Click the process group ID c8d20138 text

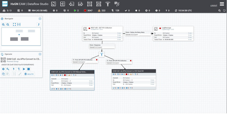18,65
